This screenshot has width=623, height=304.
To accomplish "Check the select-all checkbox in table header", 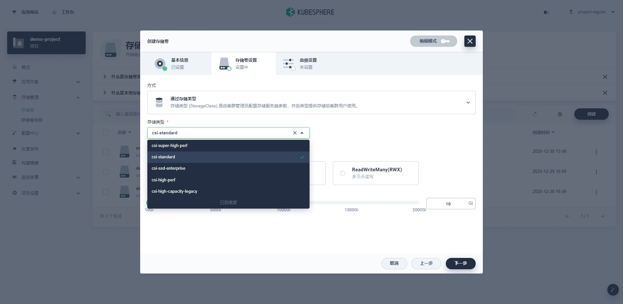I will tap(106, 132).
